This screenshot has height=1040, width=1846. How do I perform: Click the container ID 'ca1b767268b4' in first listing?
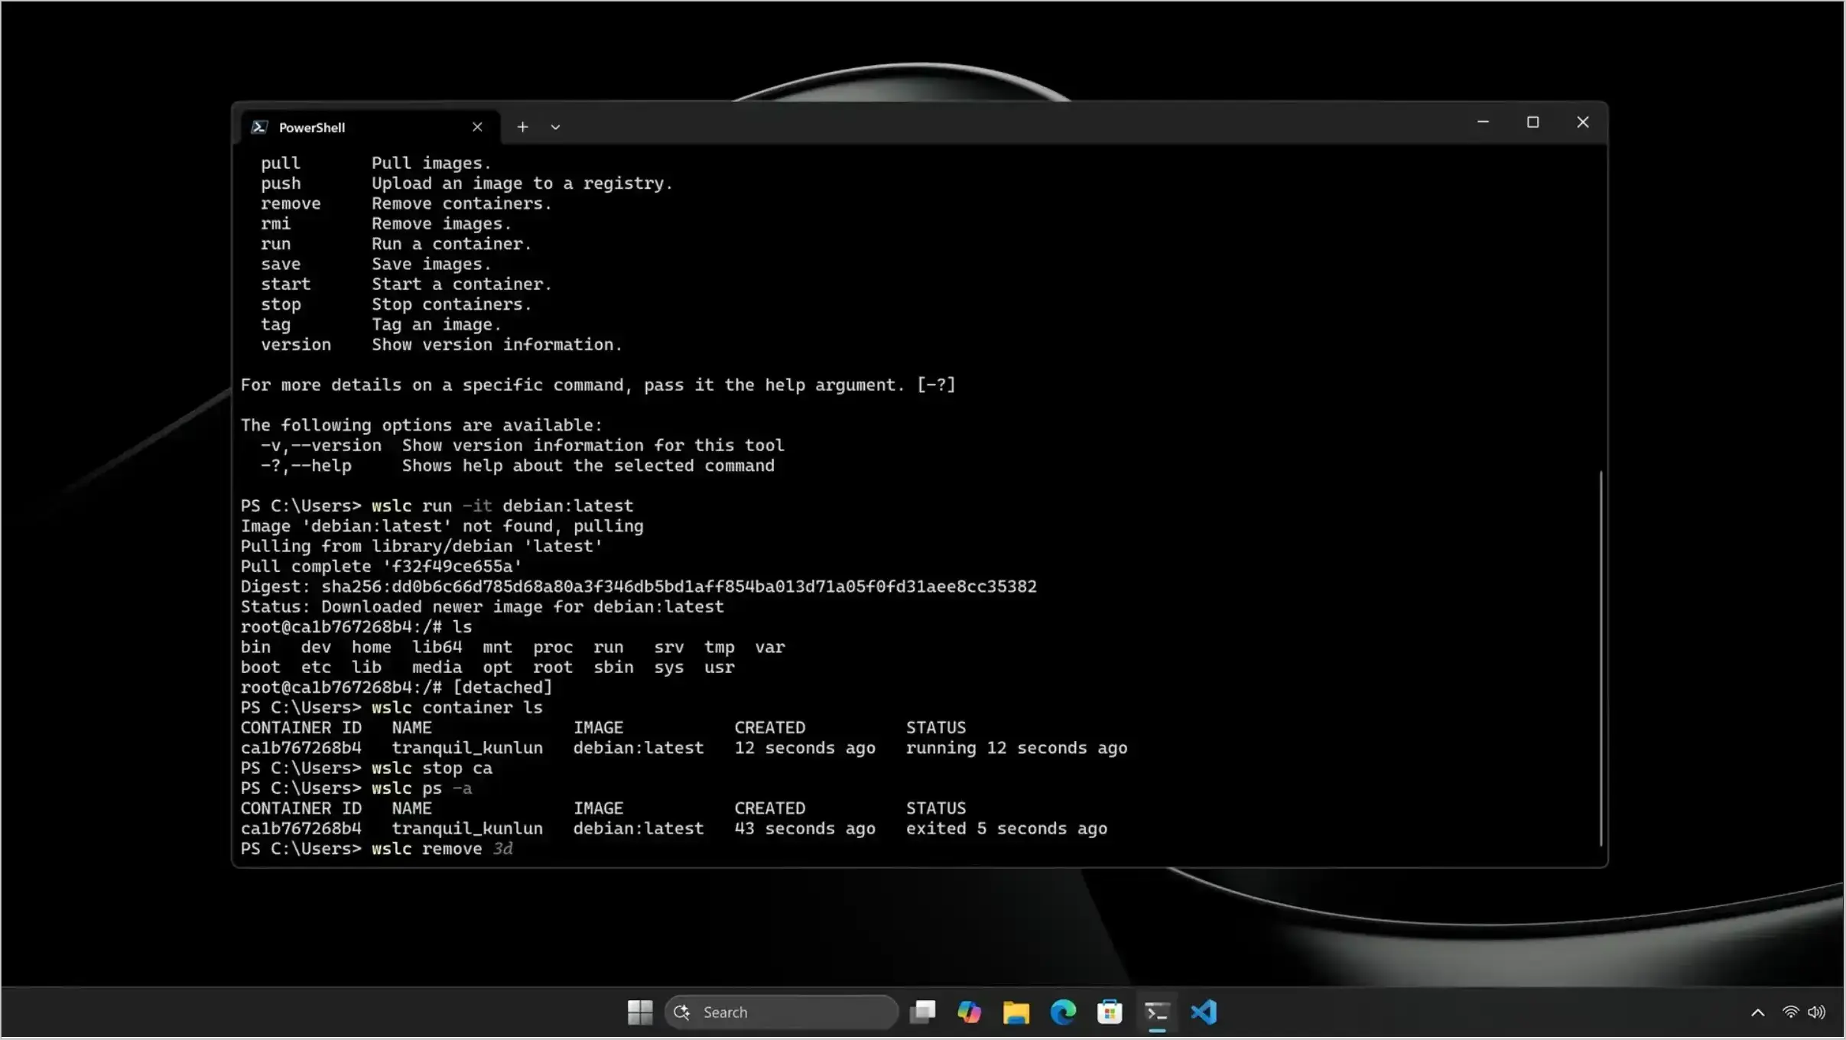(301, 748)
